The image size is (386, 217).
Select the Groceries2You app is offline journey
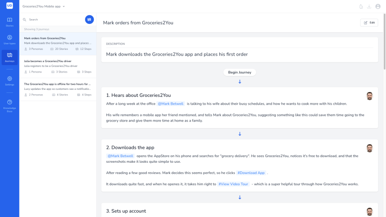(58, 89)
